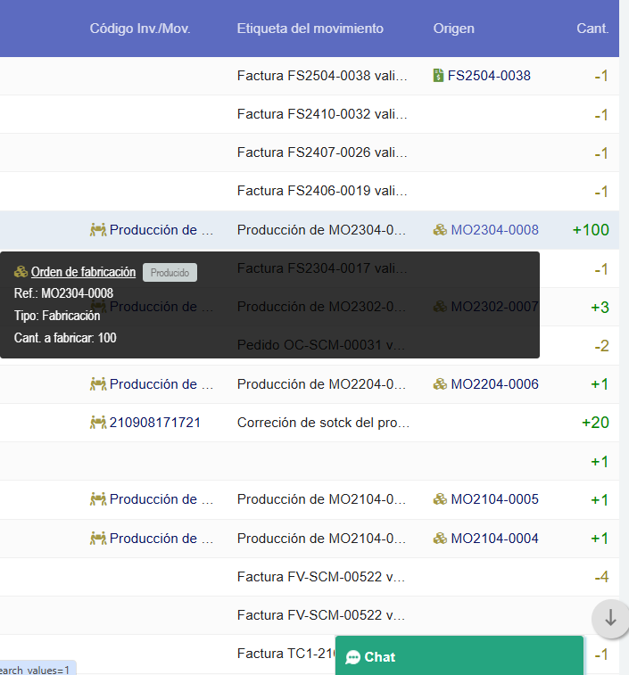The image size is (629, 675).
Task: Select the label in the MO2104-0004 row
Action: (x=321, y=538)
